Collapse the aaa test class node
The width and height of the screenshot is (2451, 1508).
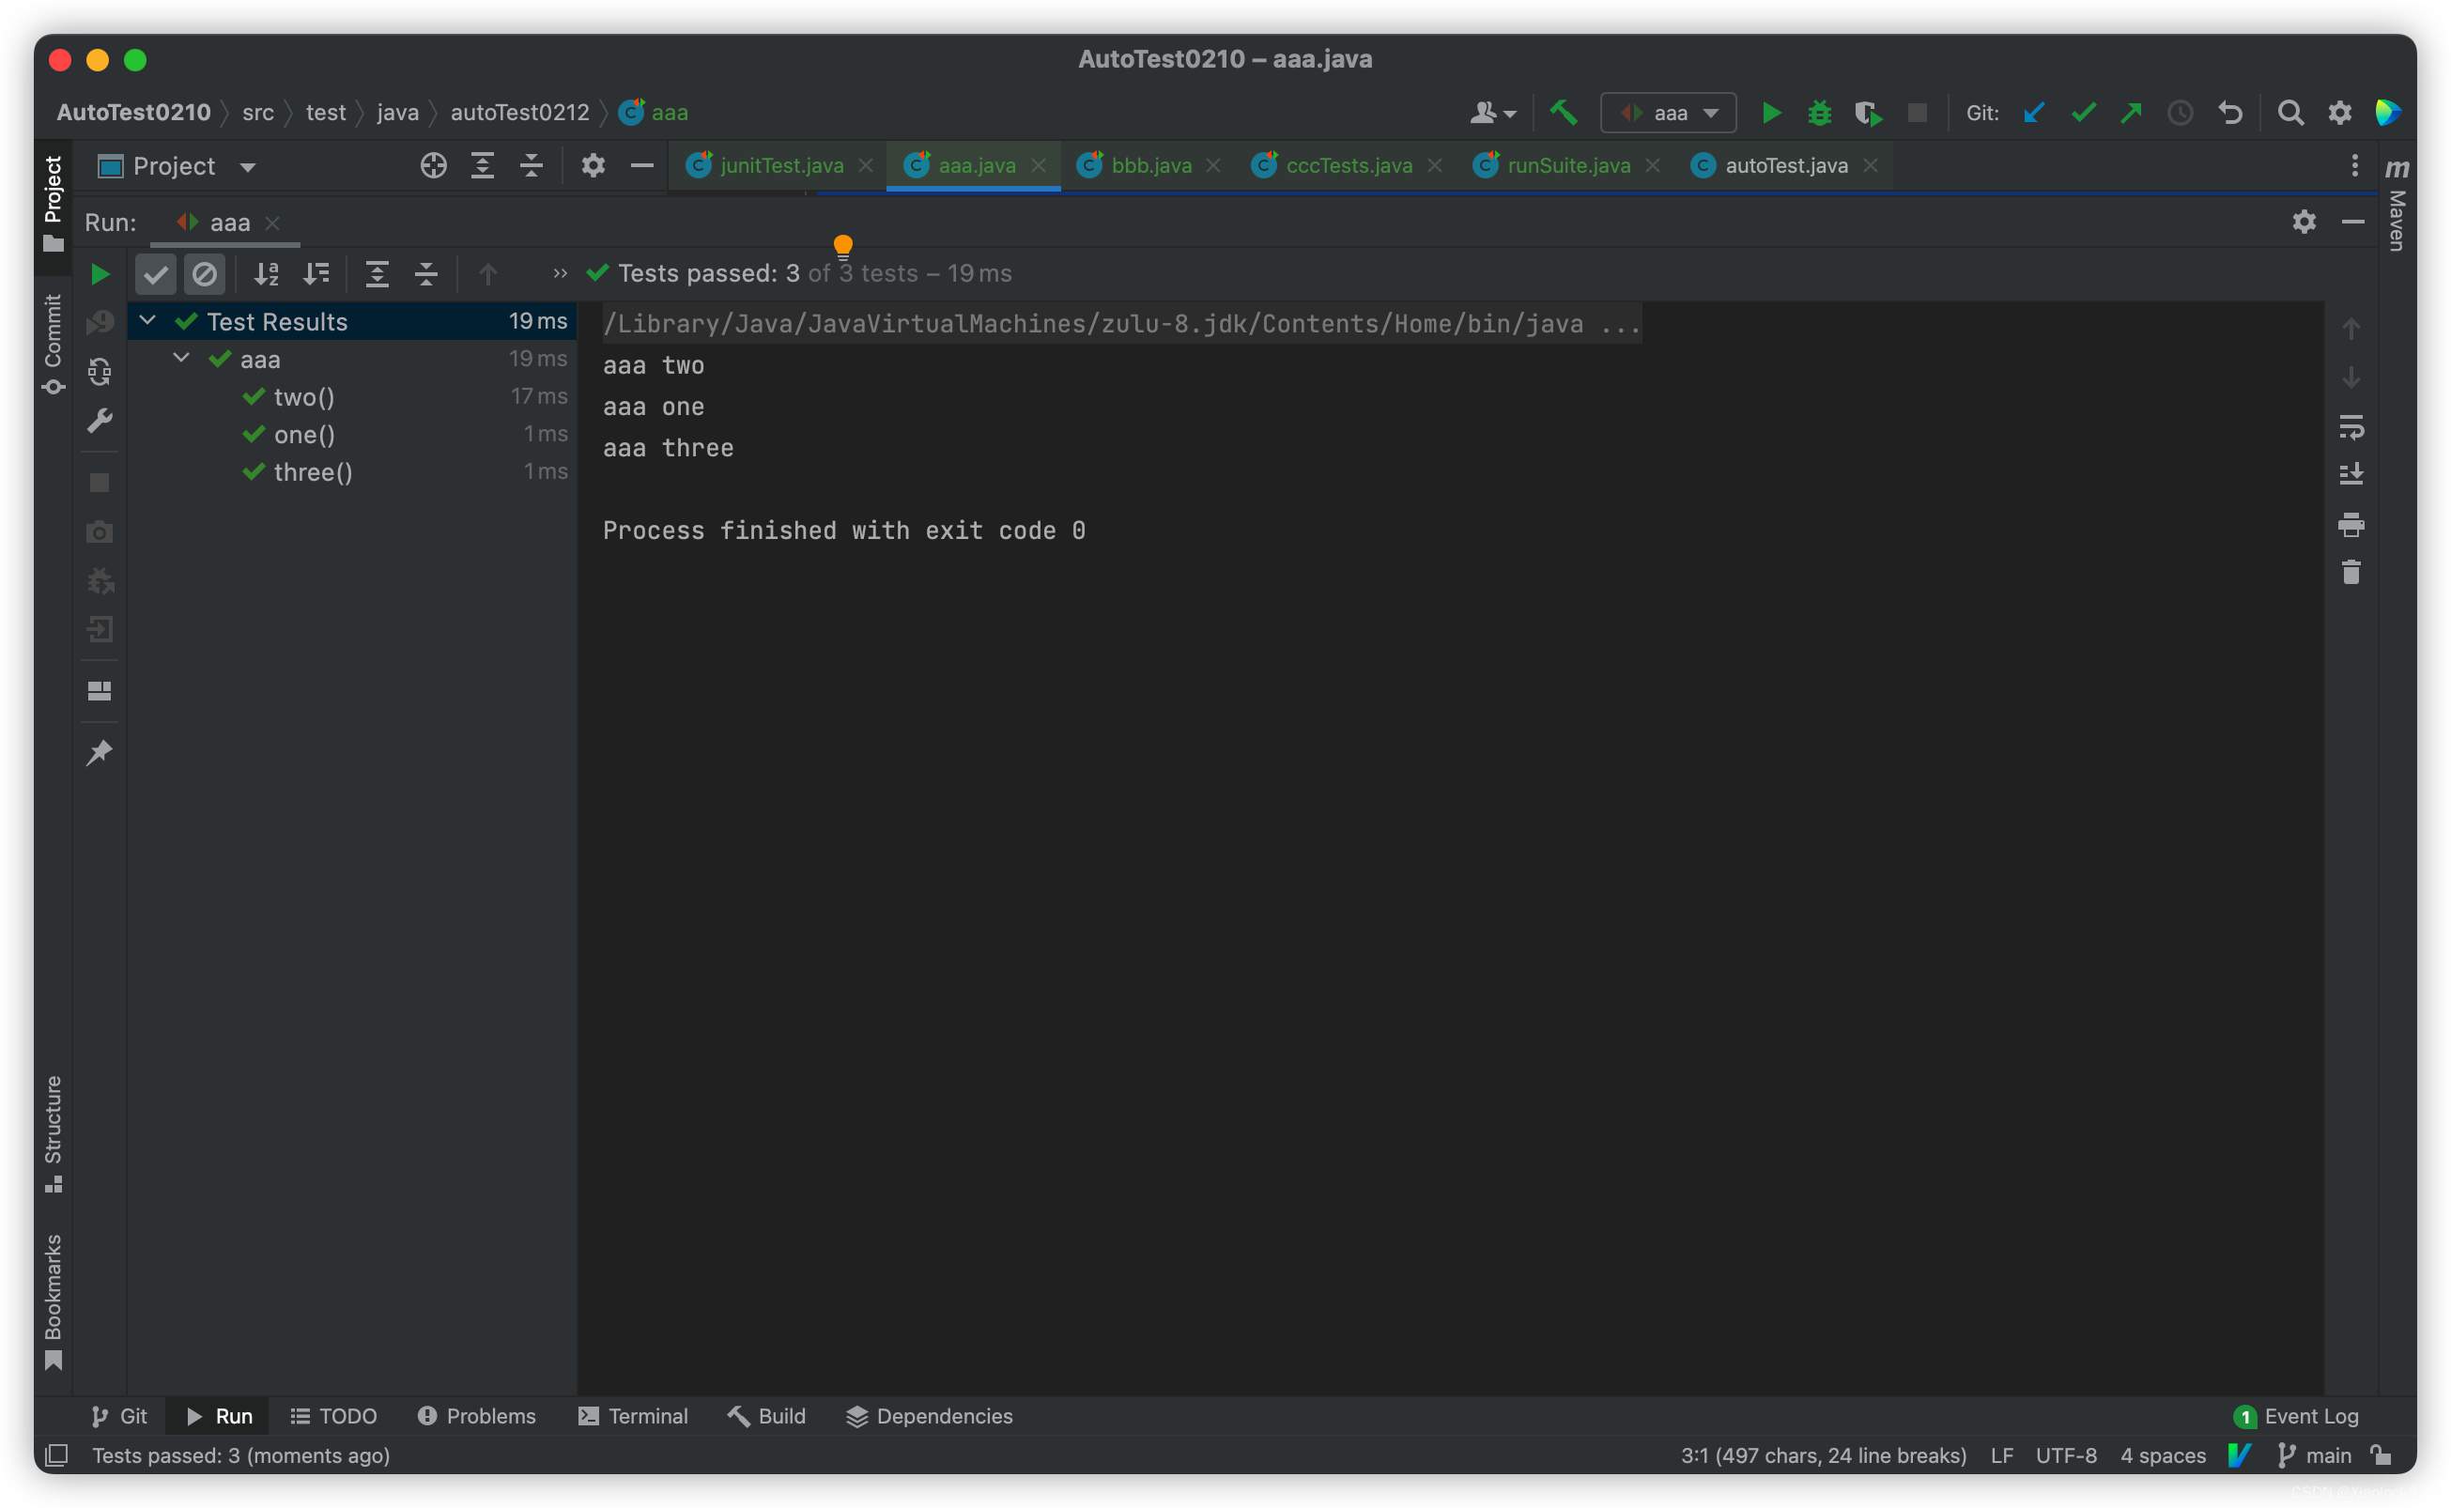181,358
